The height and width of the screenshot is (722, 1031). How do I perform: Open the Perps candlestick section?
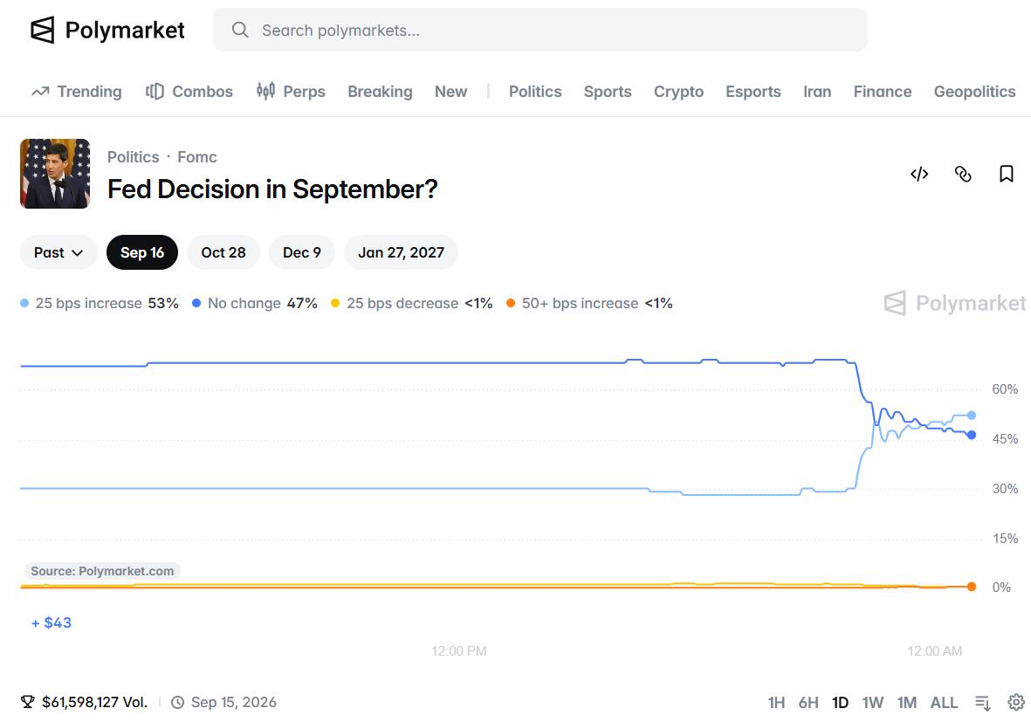[x=291, y=92]
